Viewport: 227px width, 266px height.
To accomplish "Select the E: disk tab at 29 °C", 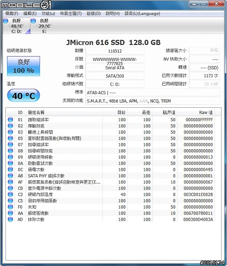I will point(44,26).
